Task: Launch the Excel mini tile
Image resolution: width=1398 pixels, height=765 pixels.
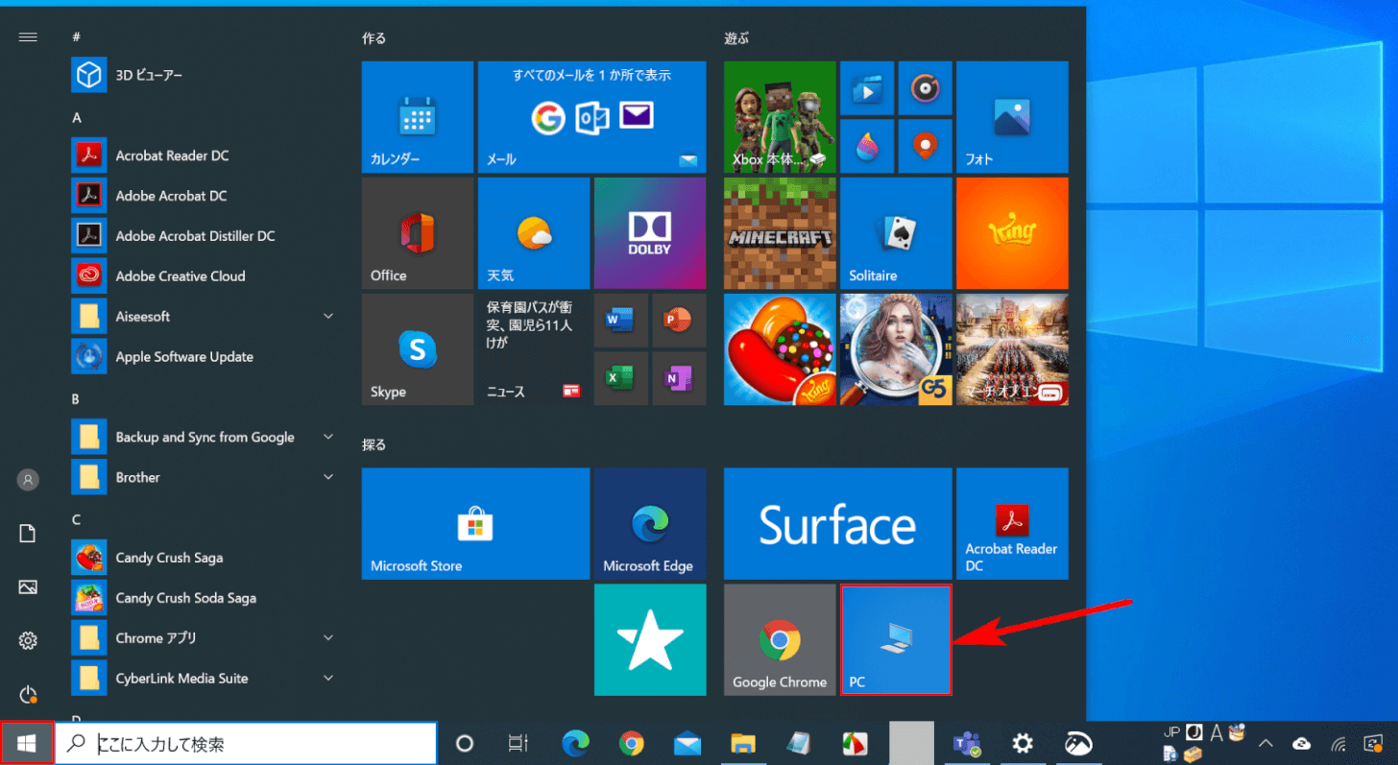Action: 621,378
